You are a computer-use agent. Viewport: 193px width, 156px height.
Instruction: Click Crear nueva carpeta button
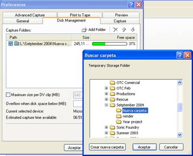107,147
